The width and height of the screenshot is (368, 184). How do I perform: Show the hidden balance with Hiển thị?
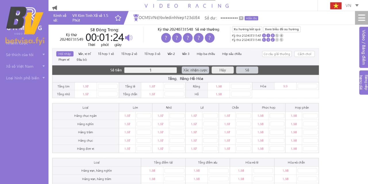pyautogui.click(x=251, y=18)
